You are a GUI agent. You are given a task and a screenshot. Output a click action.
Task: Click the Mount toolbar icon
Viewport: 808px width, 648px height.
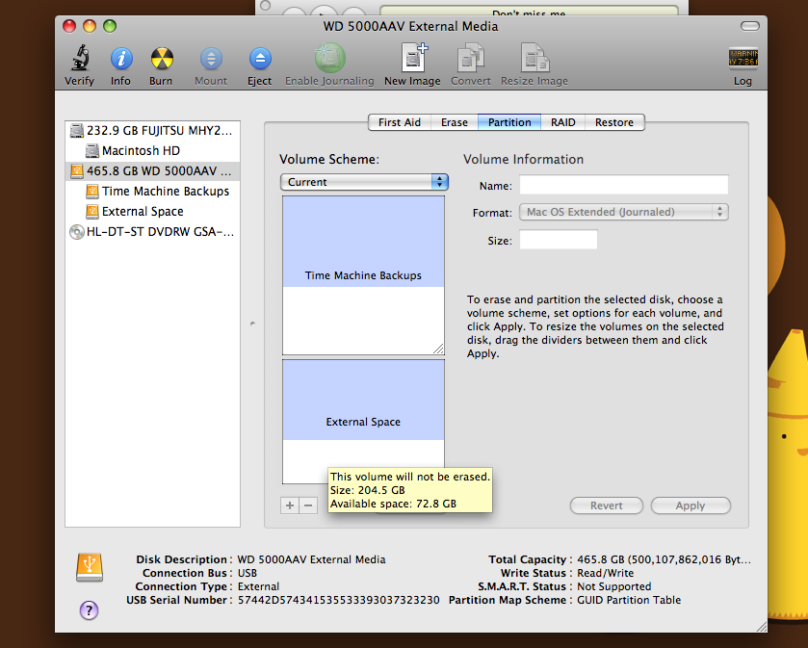pos(211,58)
